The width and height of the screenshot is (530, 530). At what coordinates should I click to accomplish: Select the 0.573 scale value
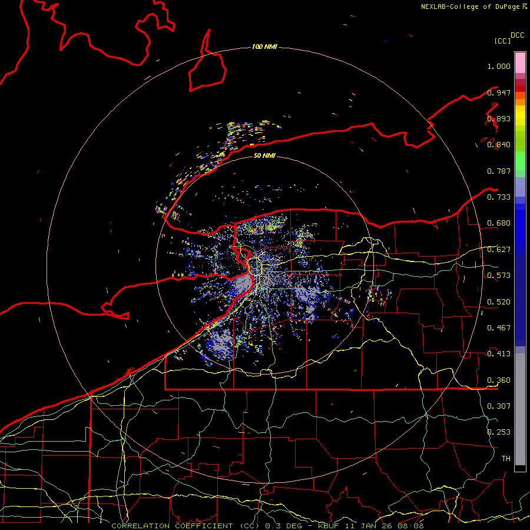pyautogui.click(x=499, y=276)
